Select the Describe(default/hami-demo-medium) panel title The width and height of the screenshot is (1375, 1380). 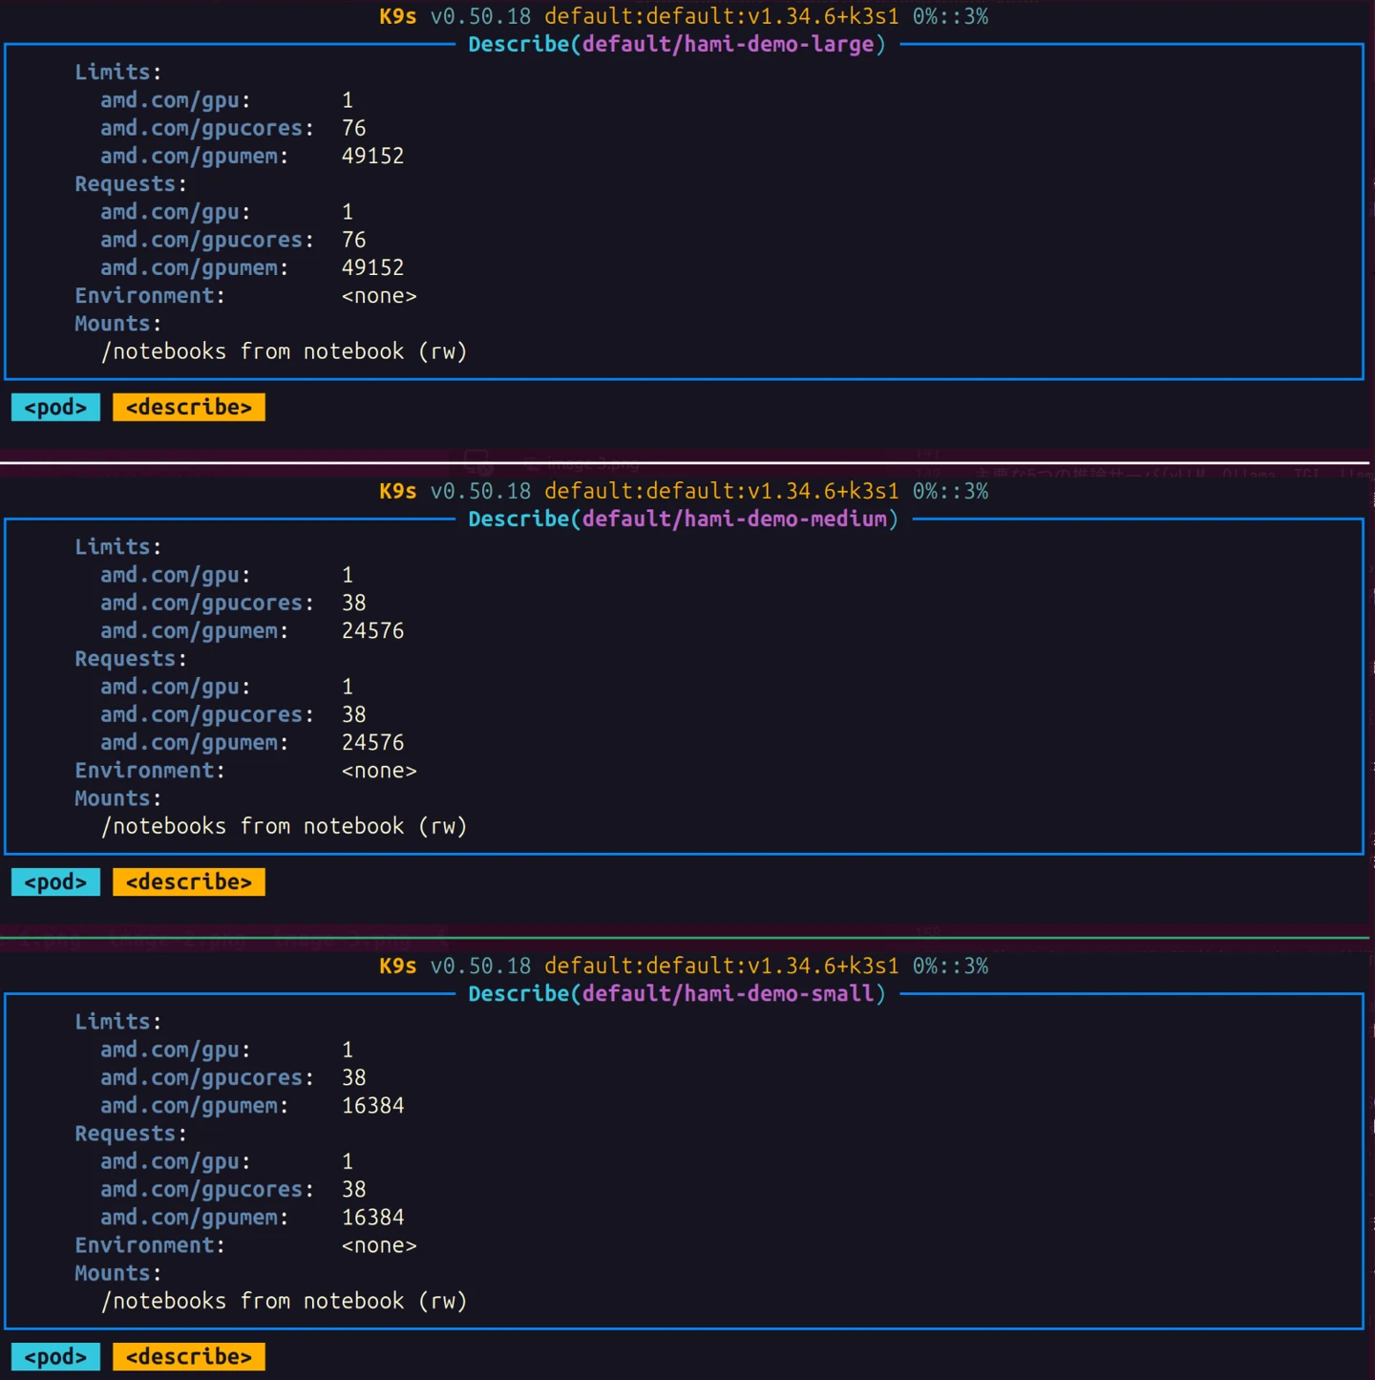point(684,520)
